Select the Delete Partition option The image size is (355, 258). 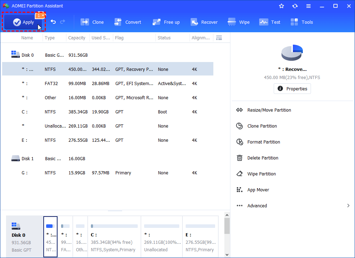click(x=262, y=158)
